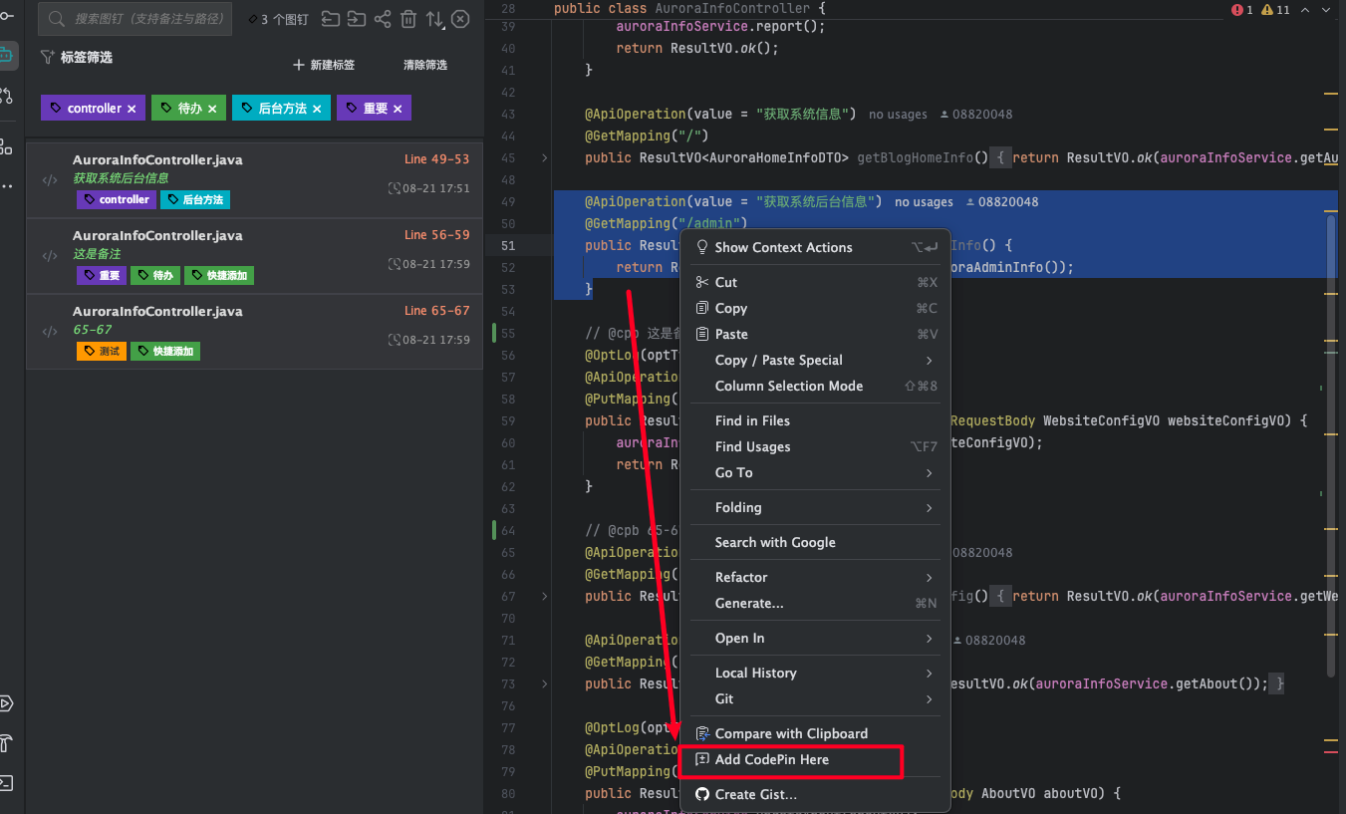
Task: Click the search pins input field
Action: (135, 19)
